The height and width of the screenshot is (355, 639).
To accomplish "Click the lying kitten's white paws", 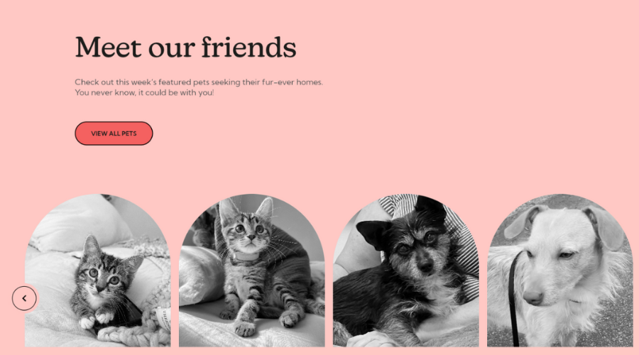I will click(96, 319).
